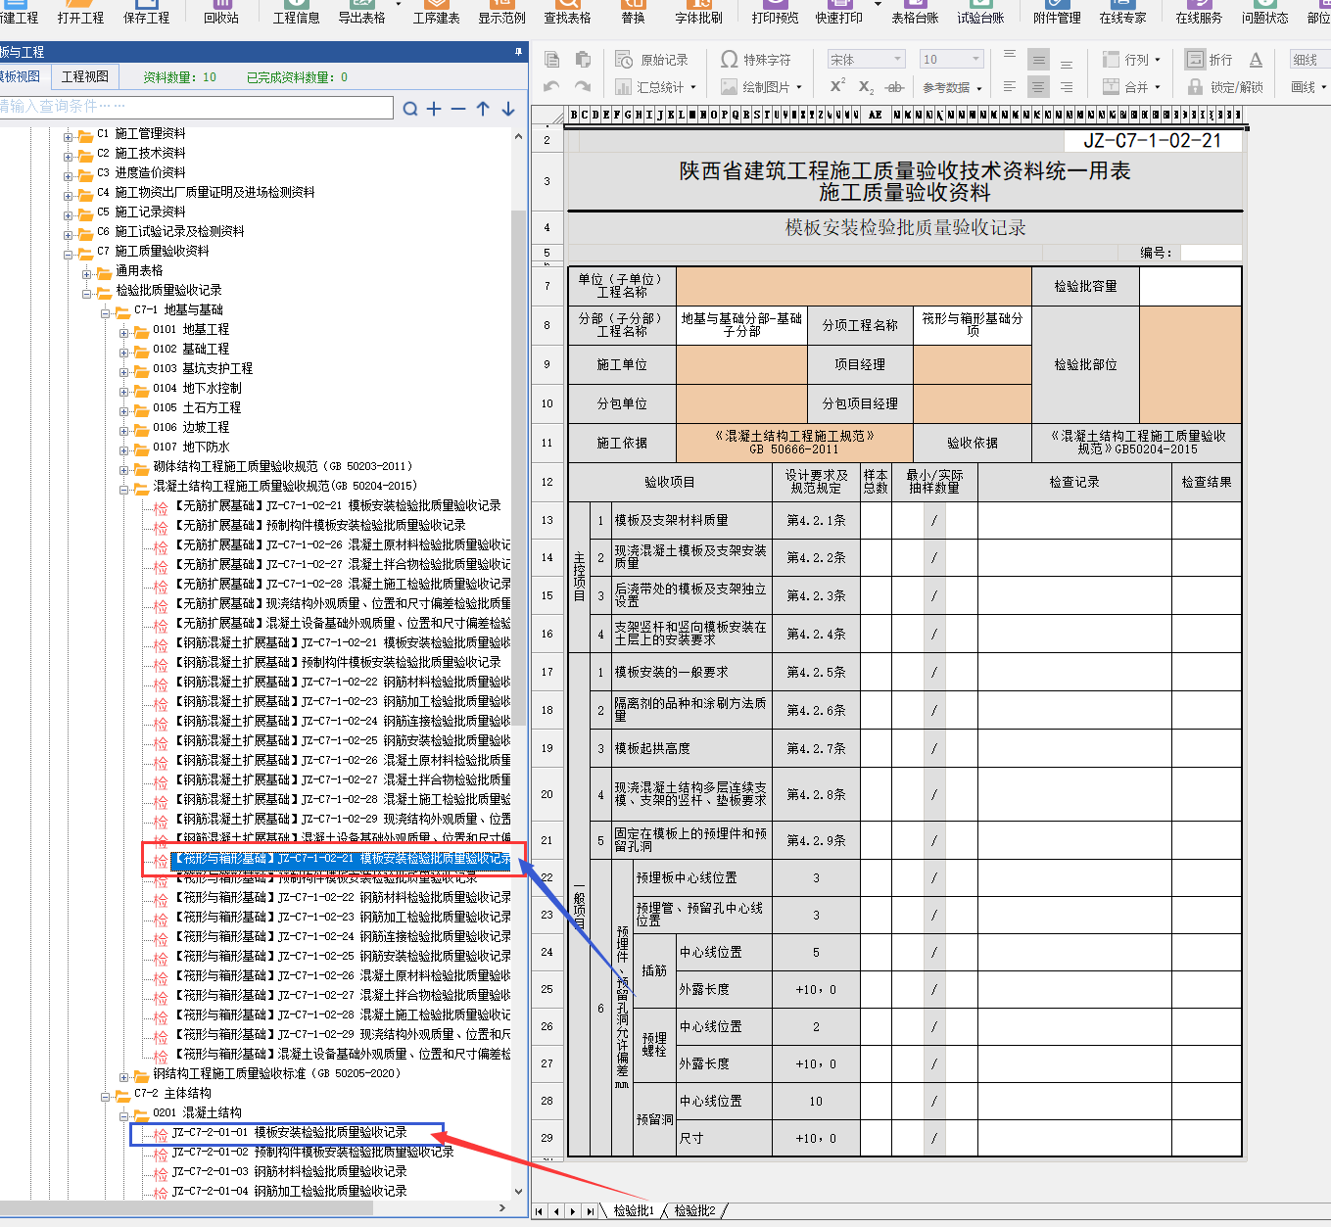The width and height of the screenshot is (1331, 1227).
Task: Select tree item JZ-C7-2-01-01 模板安装检验批质量验收记录
Action: tap(289, 1132)
